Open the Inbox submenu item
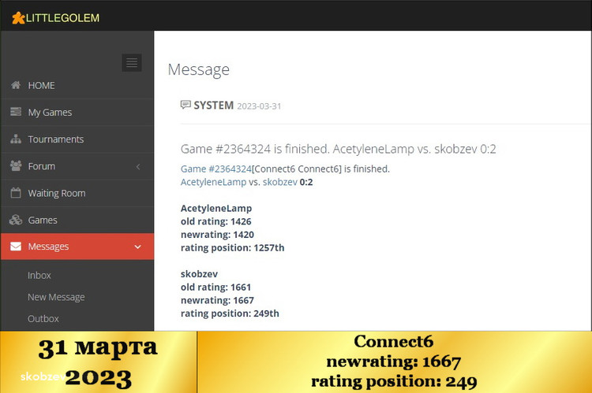Viewport: 592px width, 393px height. point(39,275)
